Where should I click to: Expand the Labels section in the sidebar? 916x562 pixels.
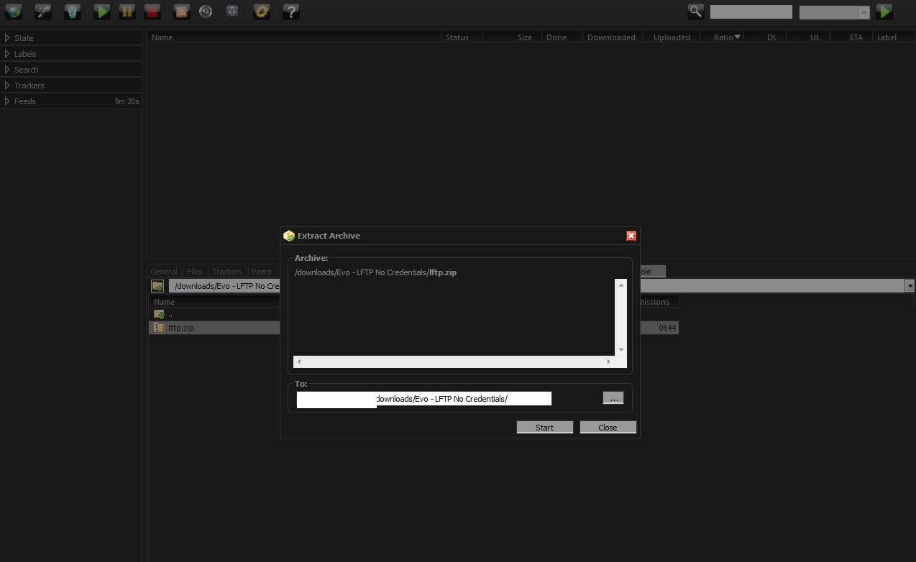point(25,53)
